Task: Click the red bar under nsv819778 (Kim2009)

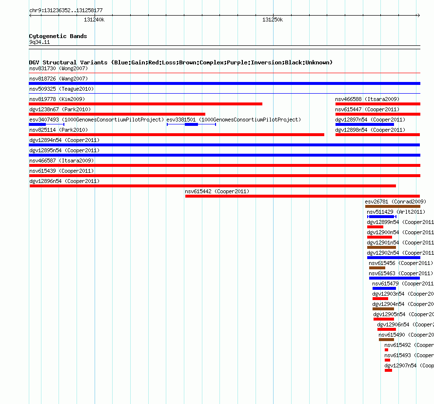Action: [x=146, y=104]
